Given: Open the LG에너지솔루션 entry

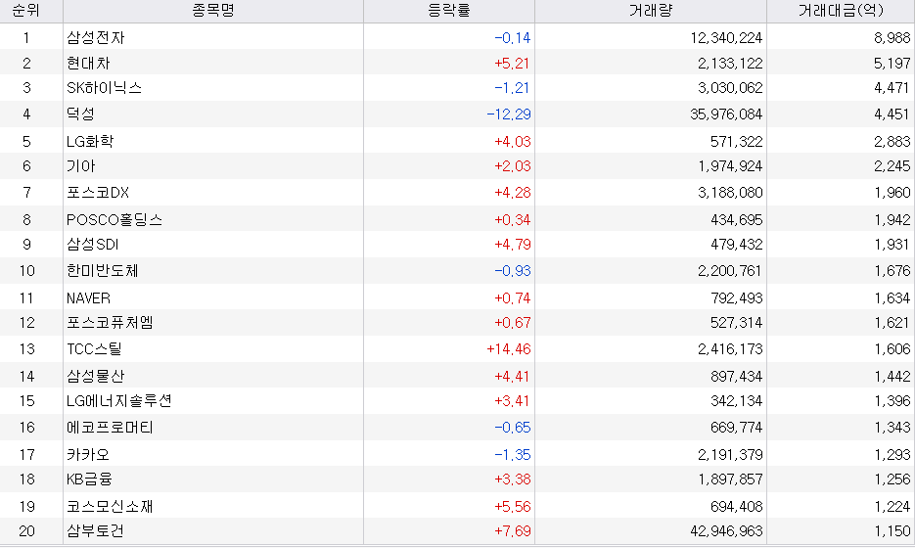Looking at the screenshot, I should (x=119, y=401).
